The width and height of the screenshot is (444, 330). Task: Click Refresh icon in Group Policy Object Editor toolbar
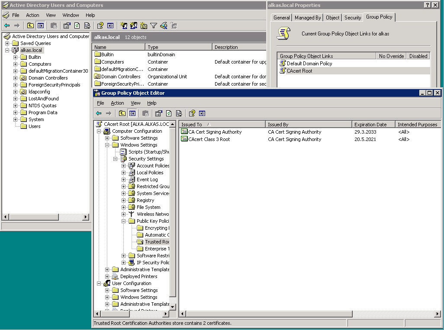tap(169, 113)
